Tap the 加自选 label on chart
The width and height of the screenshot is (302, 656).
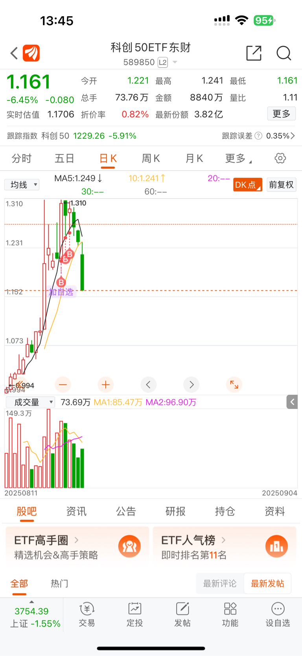[x=61, y=292]
